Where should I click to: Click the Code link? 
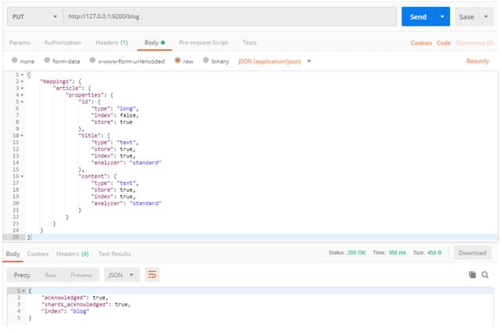pos(443,43)
